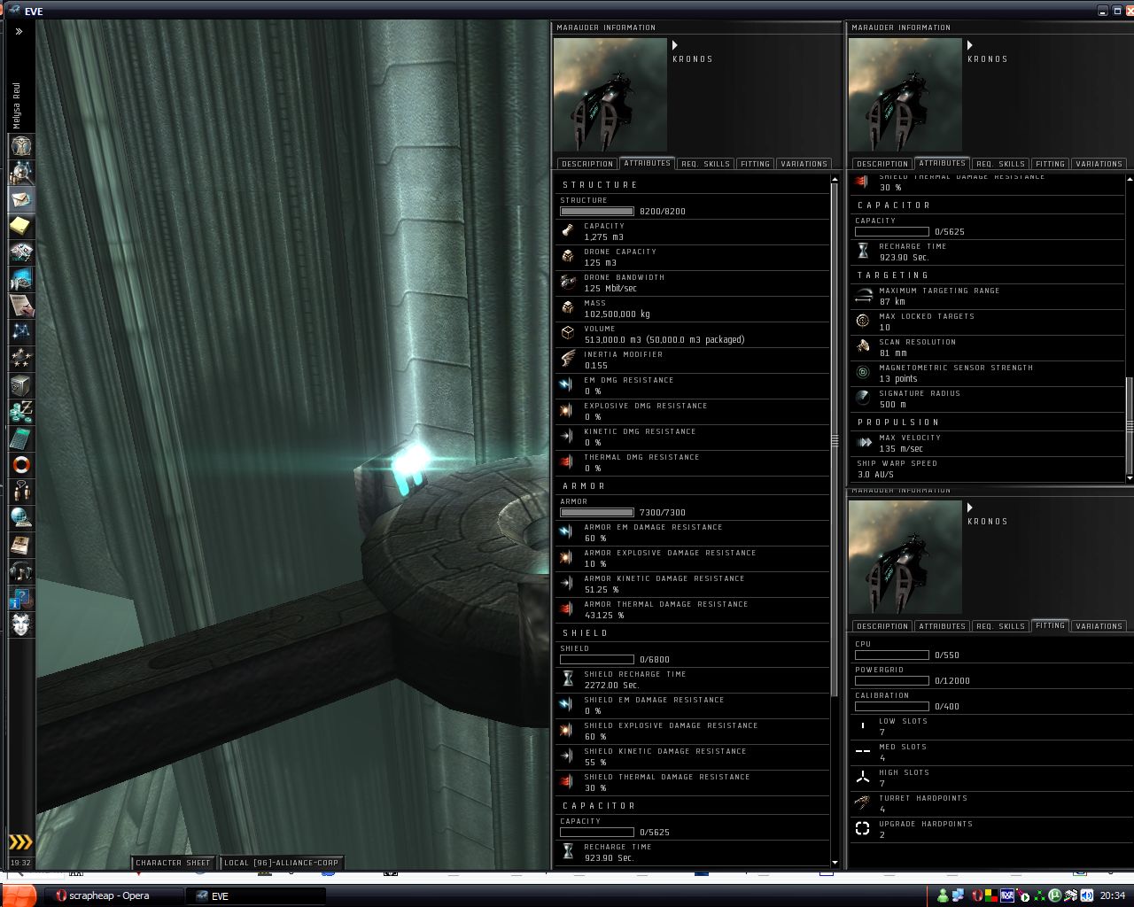Screen dimensions: 1134x907
Task: Click the Signature Radius attribute icon
Action: [863, 399]
